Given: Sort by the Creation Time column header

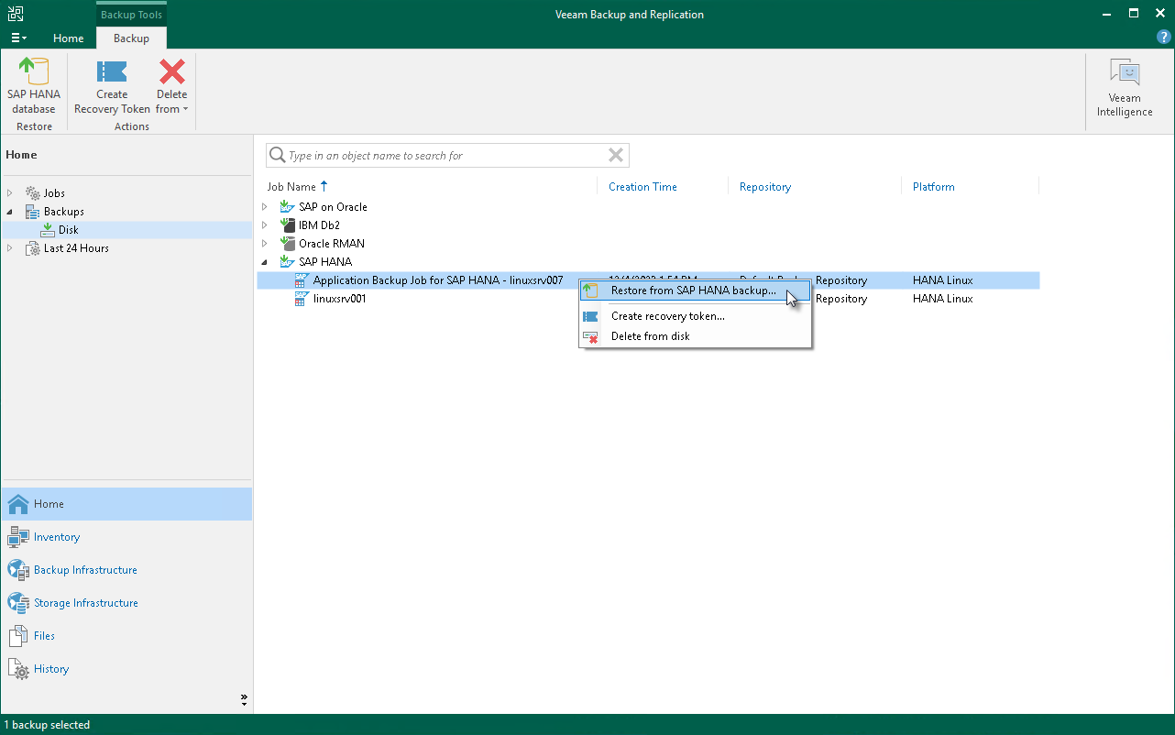Looking at the screenshot, I should pyautogui.click(x=642, y=187).
